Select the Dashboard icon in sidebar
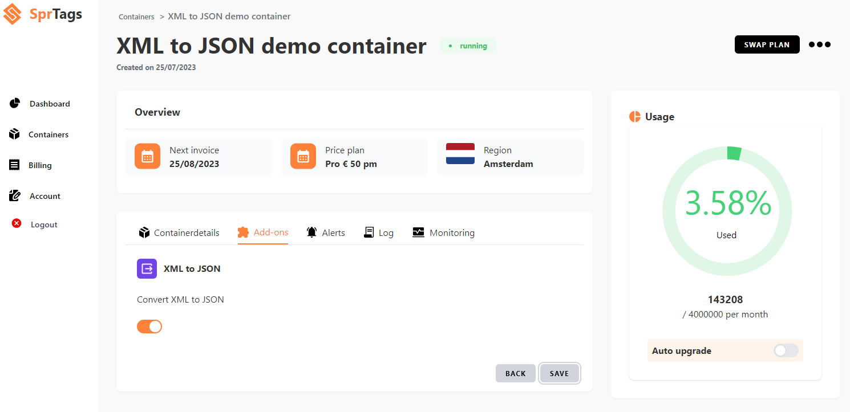The width and height of the screenshot is (850, 412). point(14,103)
